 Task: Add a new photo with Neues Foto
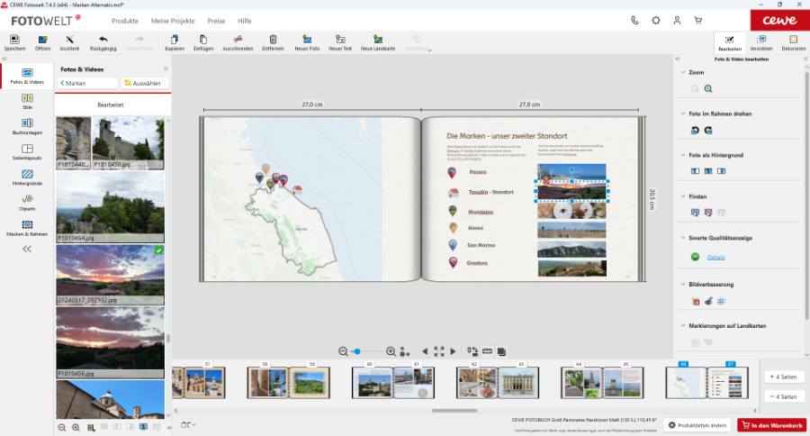coord(308,42)
